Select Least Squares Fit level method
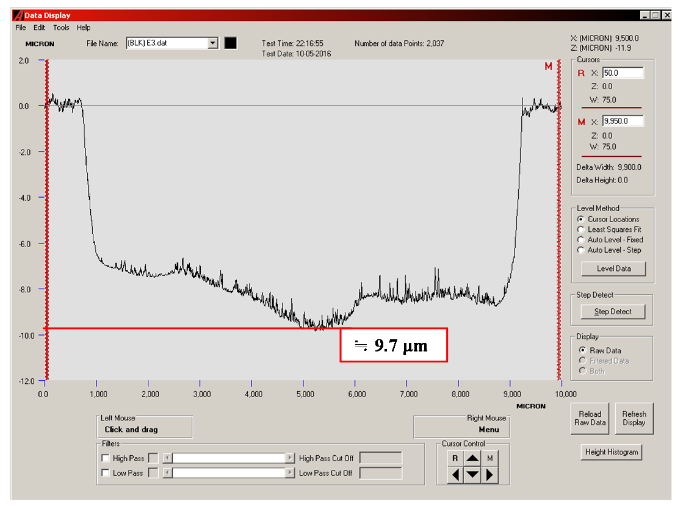The width and height of the screenshot is (680, 509). (581, 229)
